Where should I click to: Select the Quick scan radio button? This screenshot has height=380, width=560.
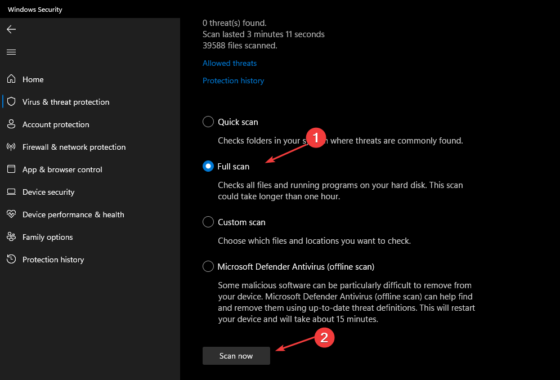208,122
